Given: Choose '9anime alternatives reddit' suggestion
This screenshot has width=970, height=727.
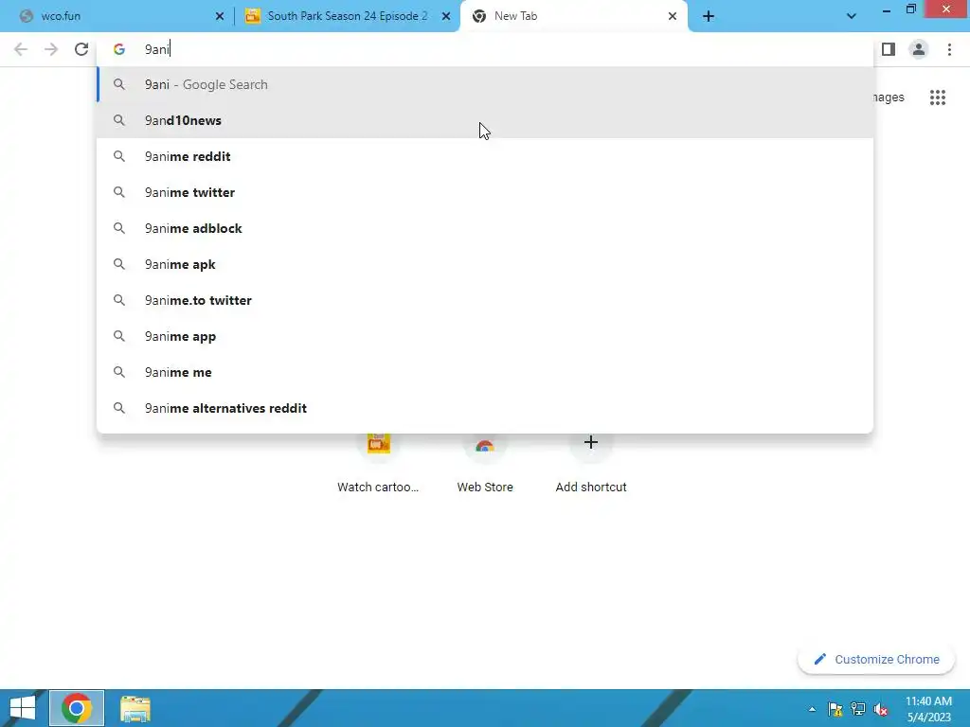Looking at the screenshot, I should click(x=485, y=408).
